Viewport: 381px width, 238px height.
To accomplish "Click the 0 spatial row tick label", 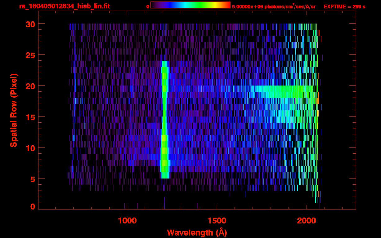I will [33, 206].
